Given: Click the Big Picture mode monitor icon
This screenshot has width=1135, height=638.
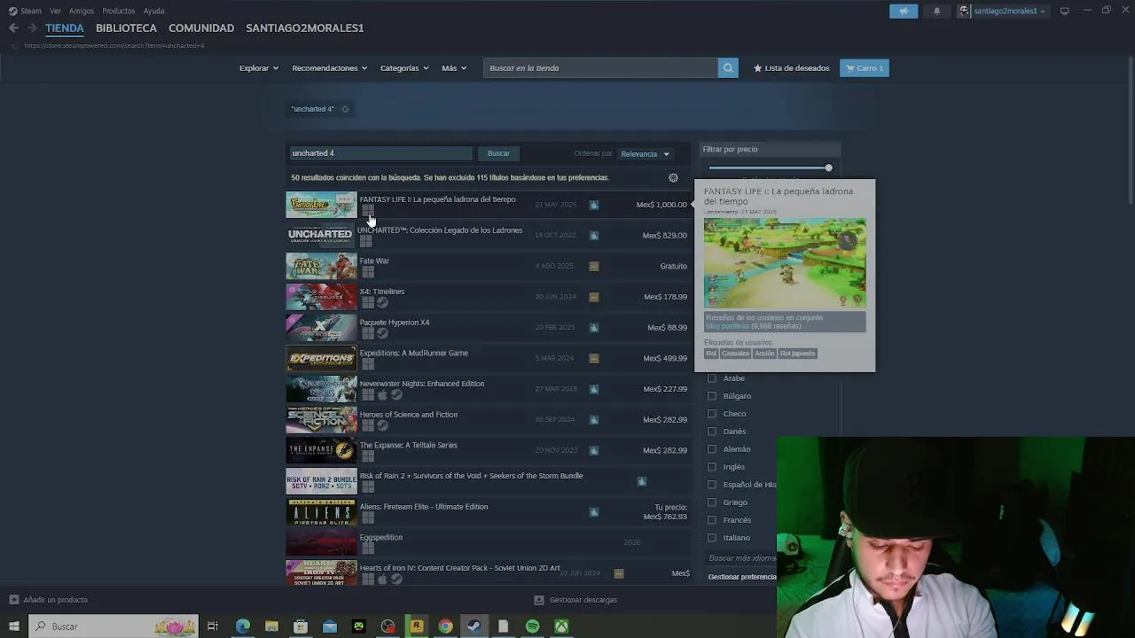Looking at the screenshot, I should coord(1064,11).
